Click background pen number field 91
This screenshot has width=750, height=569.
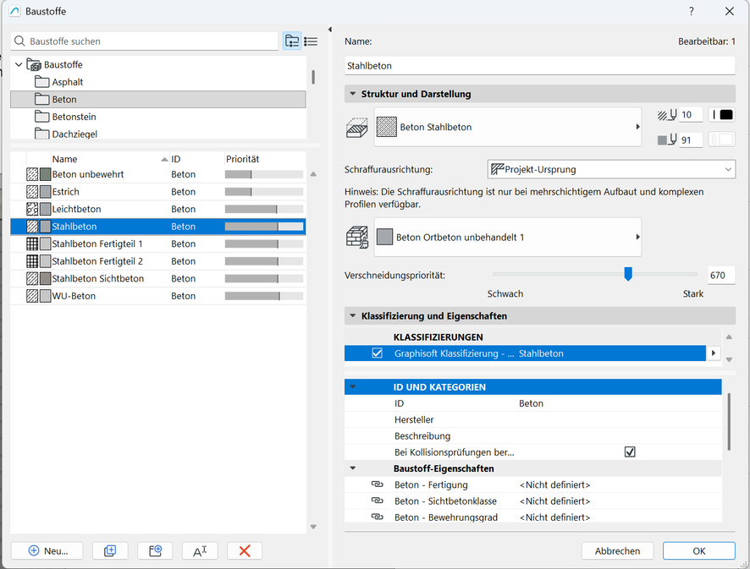point(691,140)
